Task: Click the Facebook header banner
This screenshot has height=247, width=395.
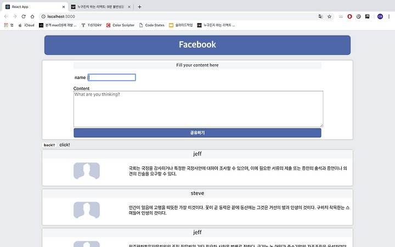Action: coord(198,45)
